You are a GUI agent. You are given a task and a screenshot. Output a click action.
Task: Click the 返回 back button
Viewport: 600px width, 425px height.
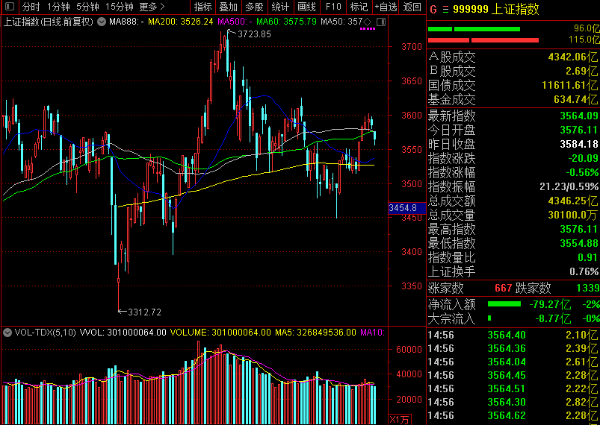(412, 7)
